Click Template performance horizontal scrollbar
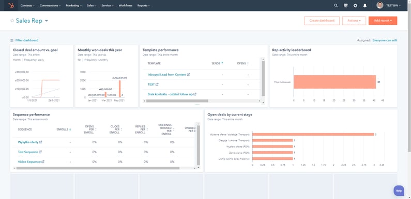This screenshot has height=199, width=411. coord(177,101)
